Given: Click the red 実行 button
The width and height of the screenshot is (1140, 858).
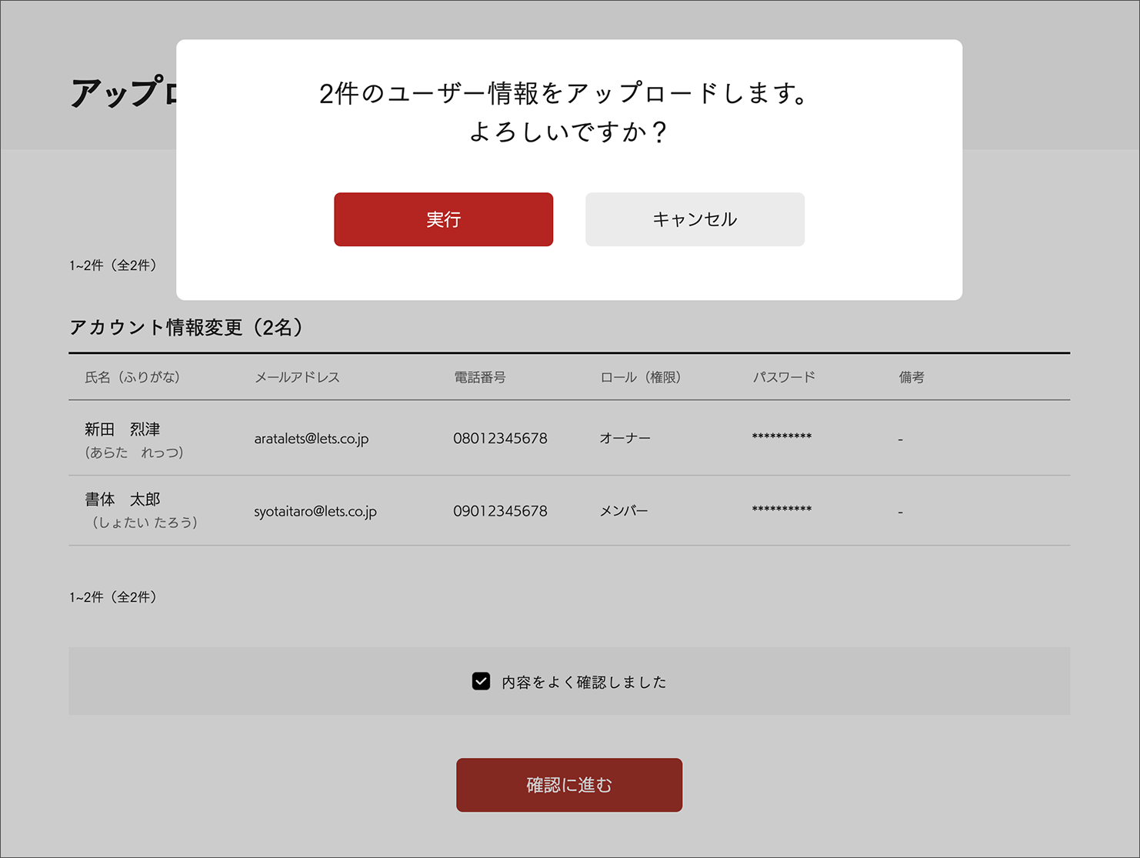Looking at the screenshot, I should pyautogui.click(x=443, y=219).
